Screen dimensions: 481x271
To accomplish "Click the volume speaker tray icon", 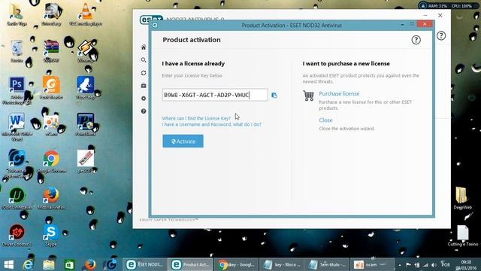I will [x=434, y=265].
